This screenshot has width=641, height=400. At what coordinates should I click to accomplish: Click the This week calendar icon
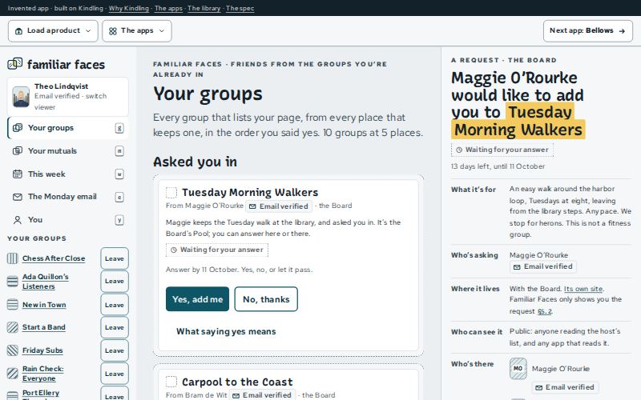[x=17, y=174]
